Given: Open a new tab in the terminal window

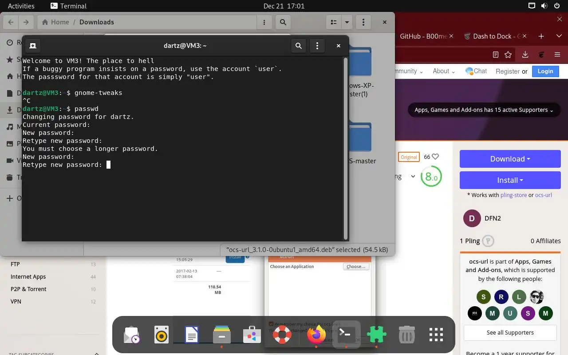Looking at the screenshot, I should point(33,45).
